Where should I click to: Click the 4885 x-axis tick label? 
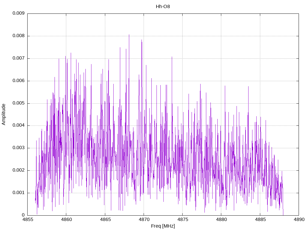coord(260,220)
